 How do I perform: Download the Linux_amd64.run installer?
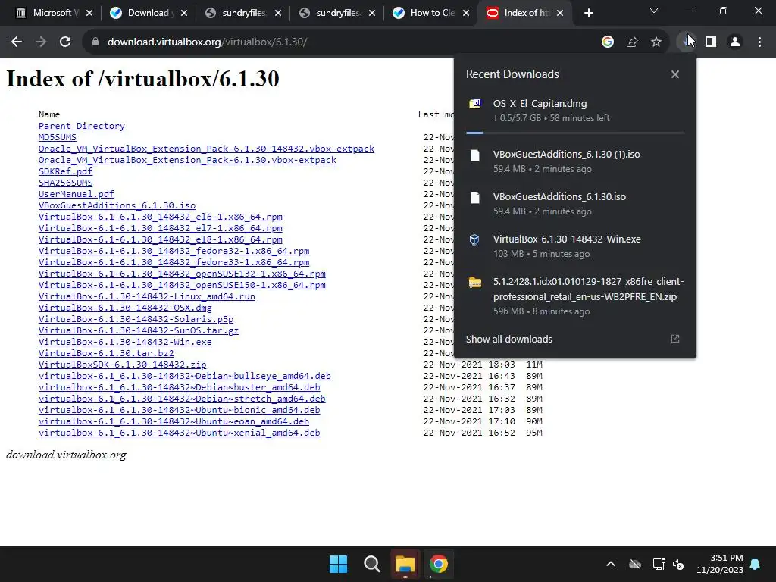[147, 296]
